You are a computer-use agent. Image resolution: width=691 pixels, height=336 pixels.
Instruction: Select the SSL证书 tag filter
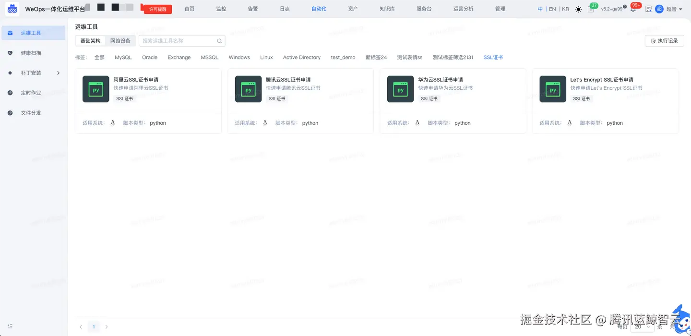click(493, 57)
